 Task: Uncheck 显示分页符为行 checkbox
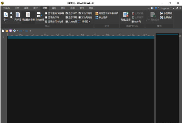[x=46, y=22]
